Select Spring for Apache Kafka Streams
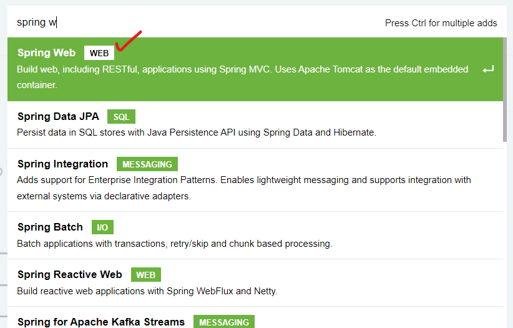The height and width of the screenshot is (328, 513). pyautogui.click(x=255, y=317)
